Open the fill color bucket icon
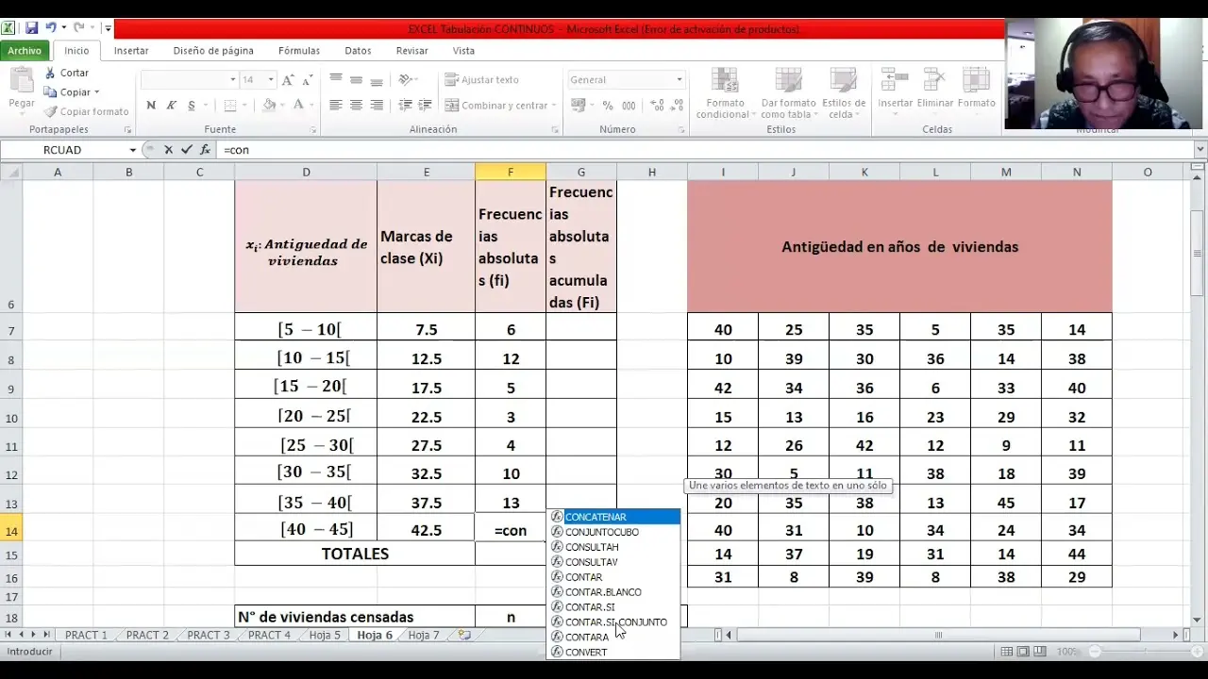 point(269,105)
